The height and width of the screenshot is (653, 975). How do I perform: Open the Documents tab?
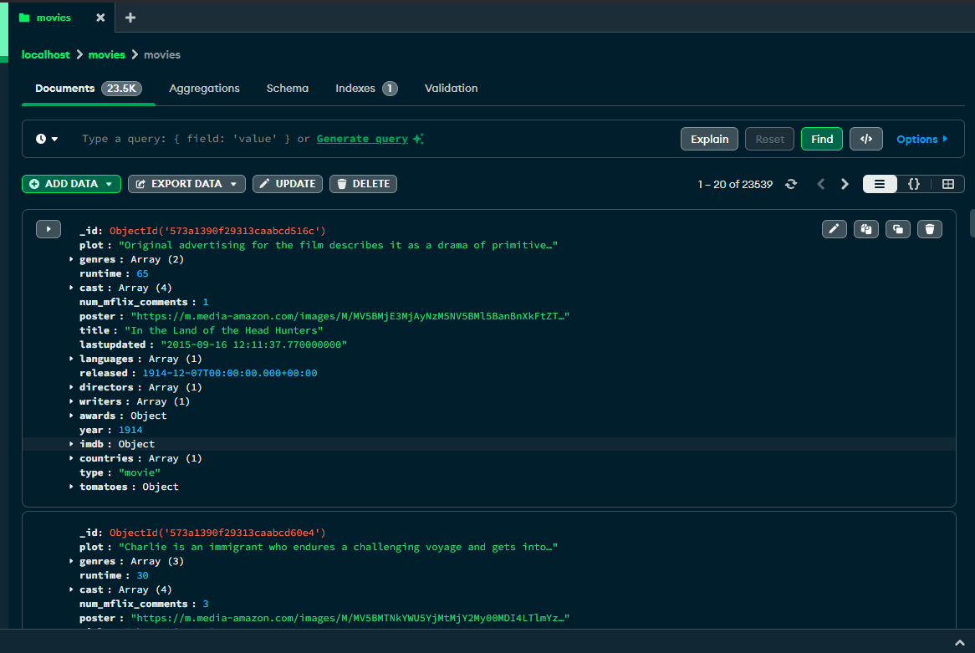point(89,89)
